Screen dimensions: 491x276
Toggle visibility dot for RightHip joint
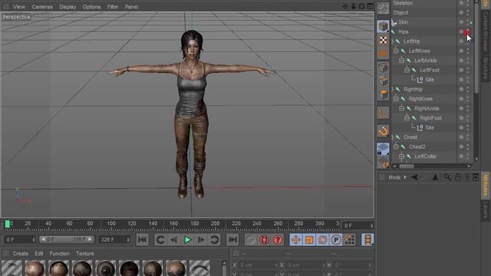[461, 89]
